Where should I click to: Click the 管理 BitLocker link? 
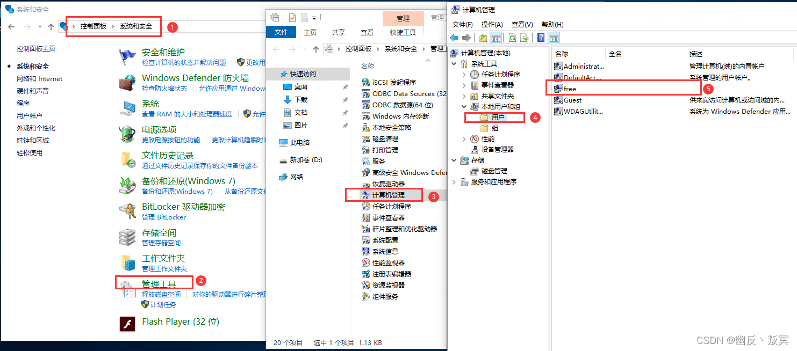click(164, 217)
